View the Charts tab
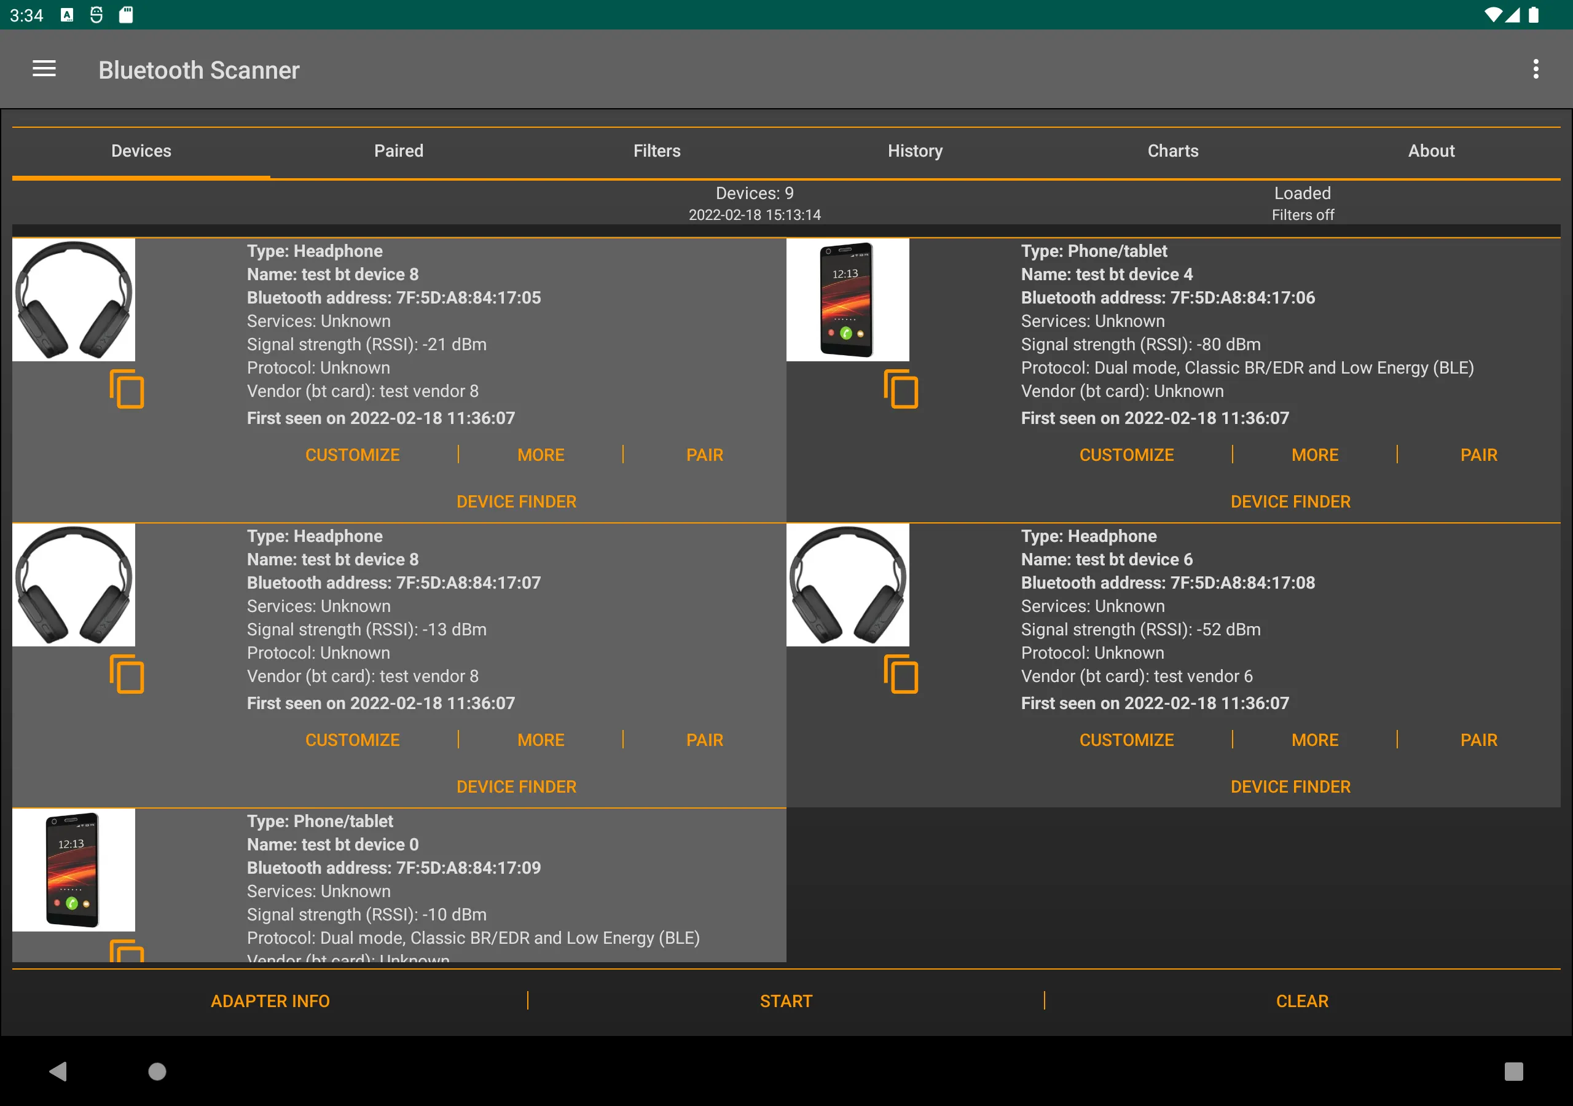Viewport: 1573px width, 1106px height. tap(1172, 151)
